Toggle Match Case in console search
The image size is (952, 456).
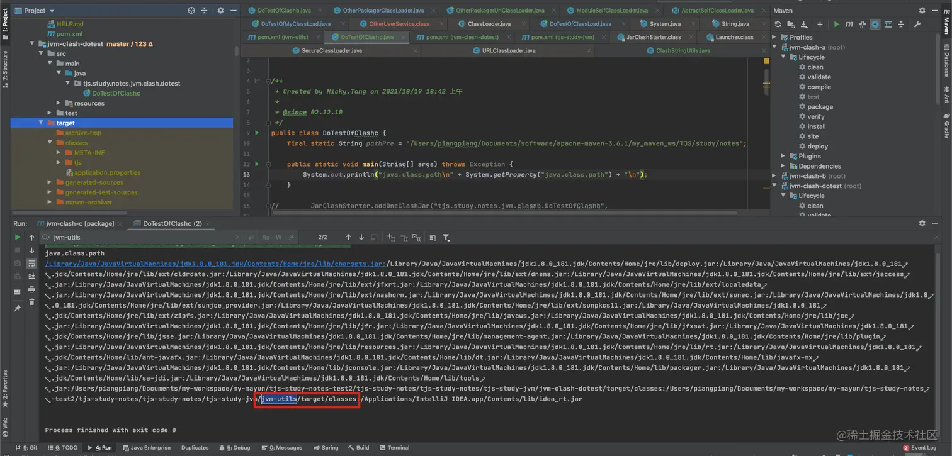pyautogui.click(x=266, y=237)
